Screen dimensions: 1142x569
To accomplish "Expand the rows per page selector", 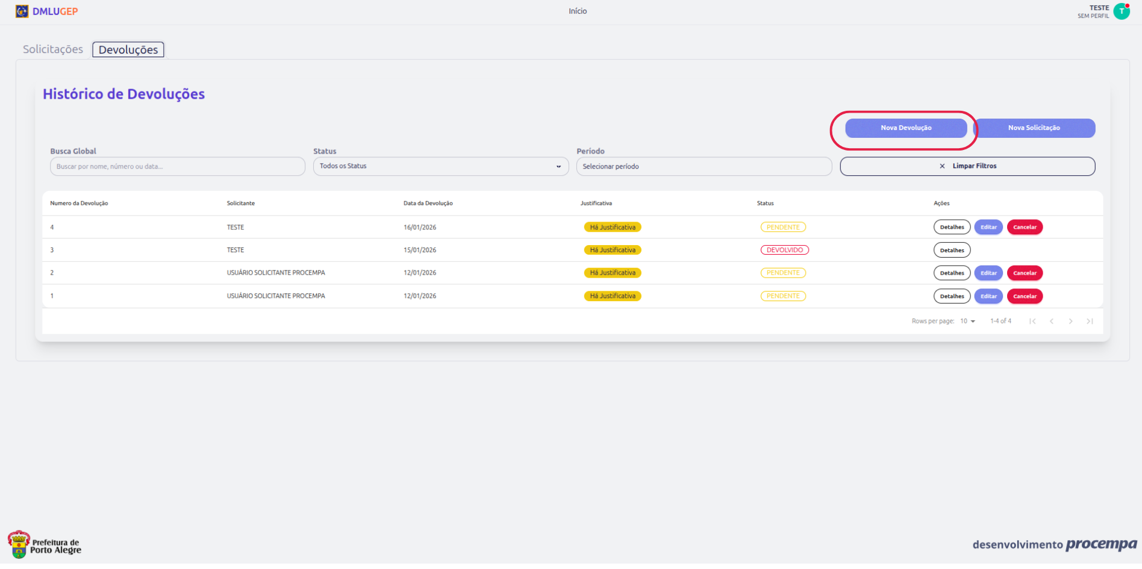I will pos(967,322).
